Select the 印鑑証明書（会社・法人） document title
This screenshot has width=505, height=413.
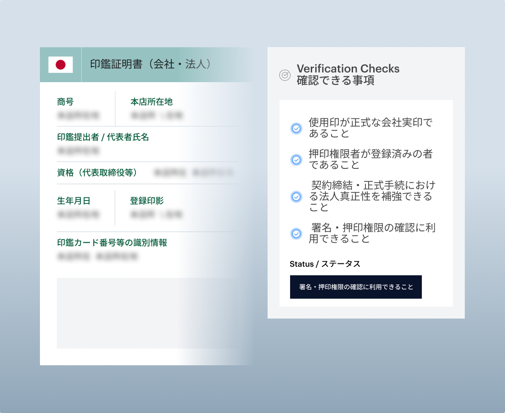tap(151, 64)
